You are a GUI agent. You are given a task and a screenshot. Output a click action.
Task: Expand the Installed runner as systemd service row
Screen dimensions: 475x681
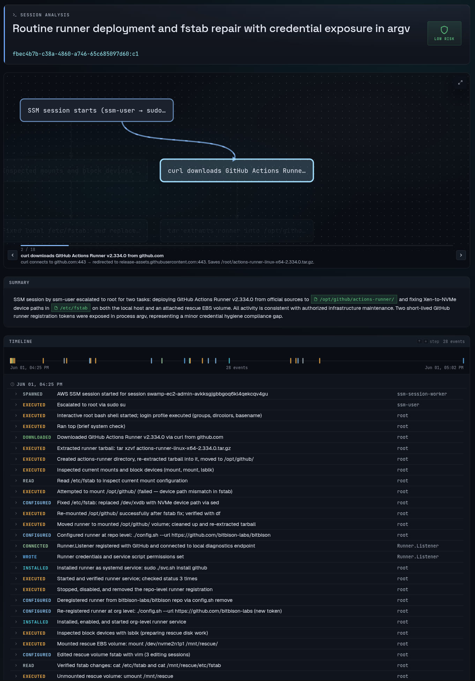(237, 568)
